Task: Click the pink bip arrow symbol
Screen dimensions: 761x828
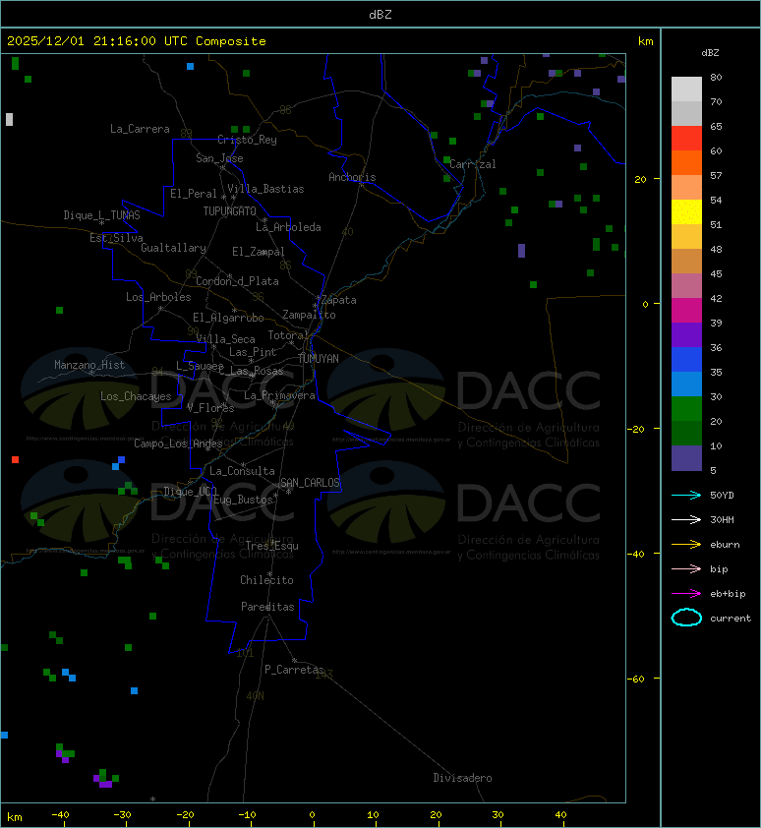Action: (686, 568)
